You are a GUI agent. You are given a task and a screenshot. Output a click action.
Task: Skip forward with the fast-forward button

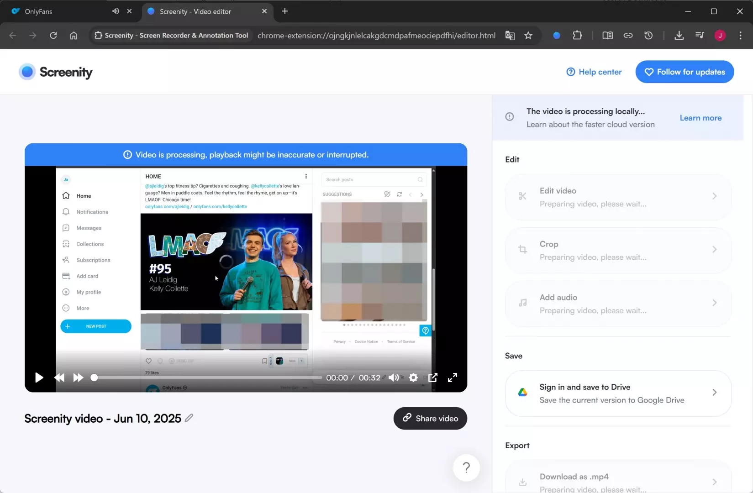pos(78,378)
